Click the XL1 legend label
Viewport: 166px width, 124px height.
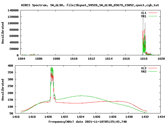143,13
